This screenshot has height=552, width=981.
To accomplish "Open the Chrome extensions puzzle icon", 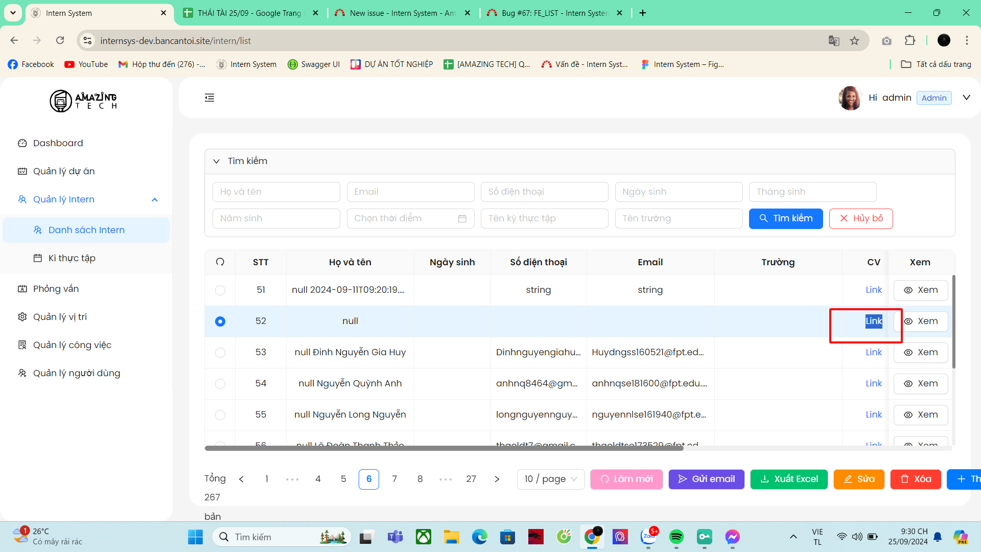I will (910, 41).
